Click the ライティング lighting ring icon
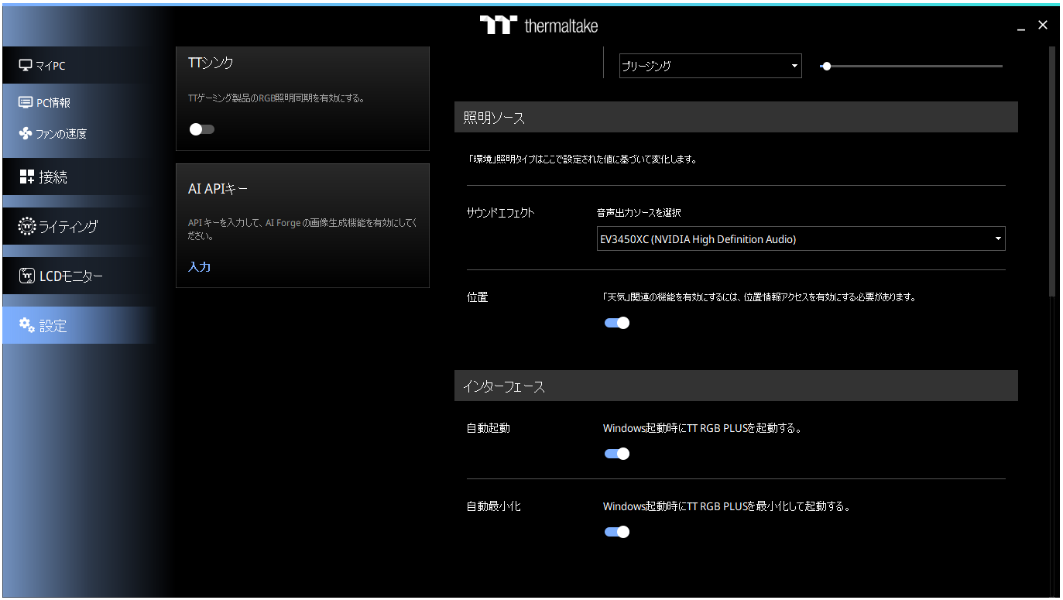The image size is (1063, 600). pyautogui.click(x=27, y=227)
